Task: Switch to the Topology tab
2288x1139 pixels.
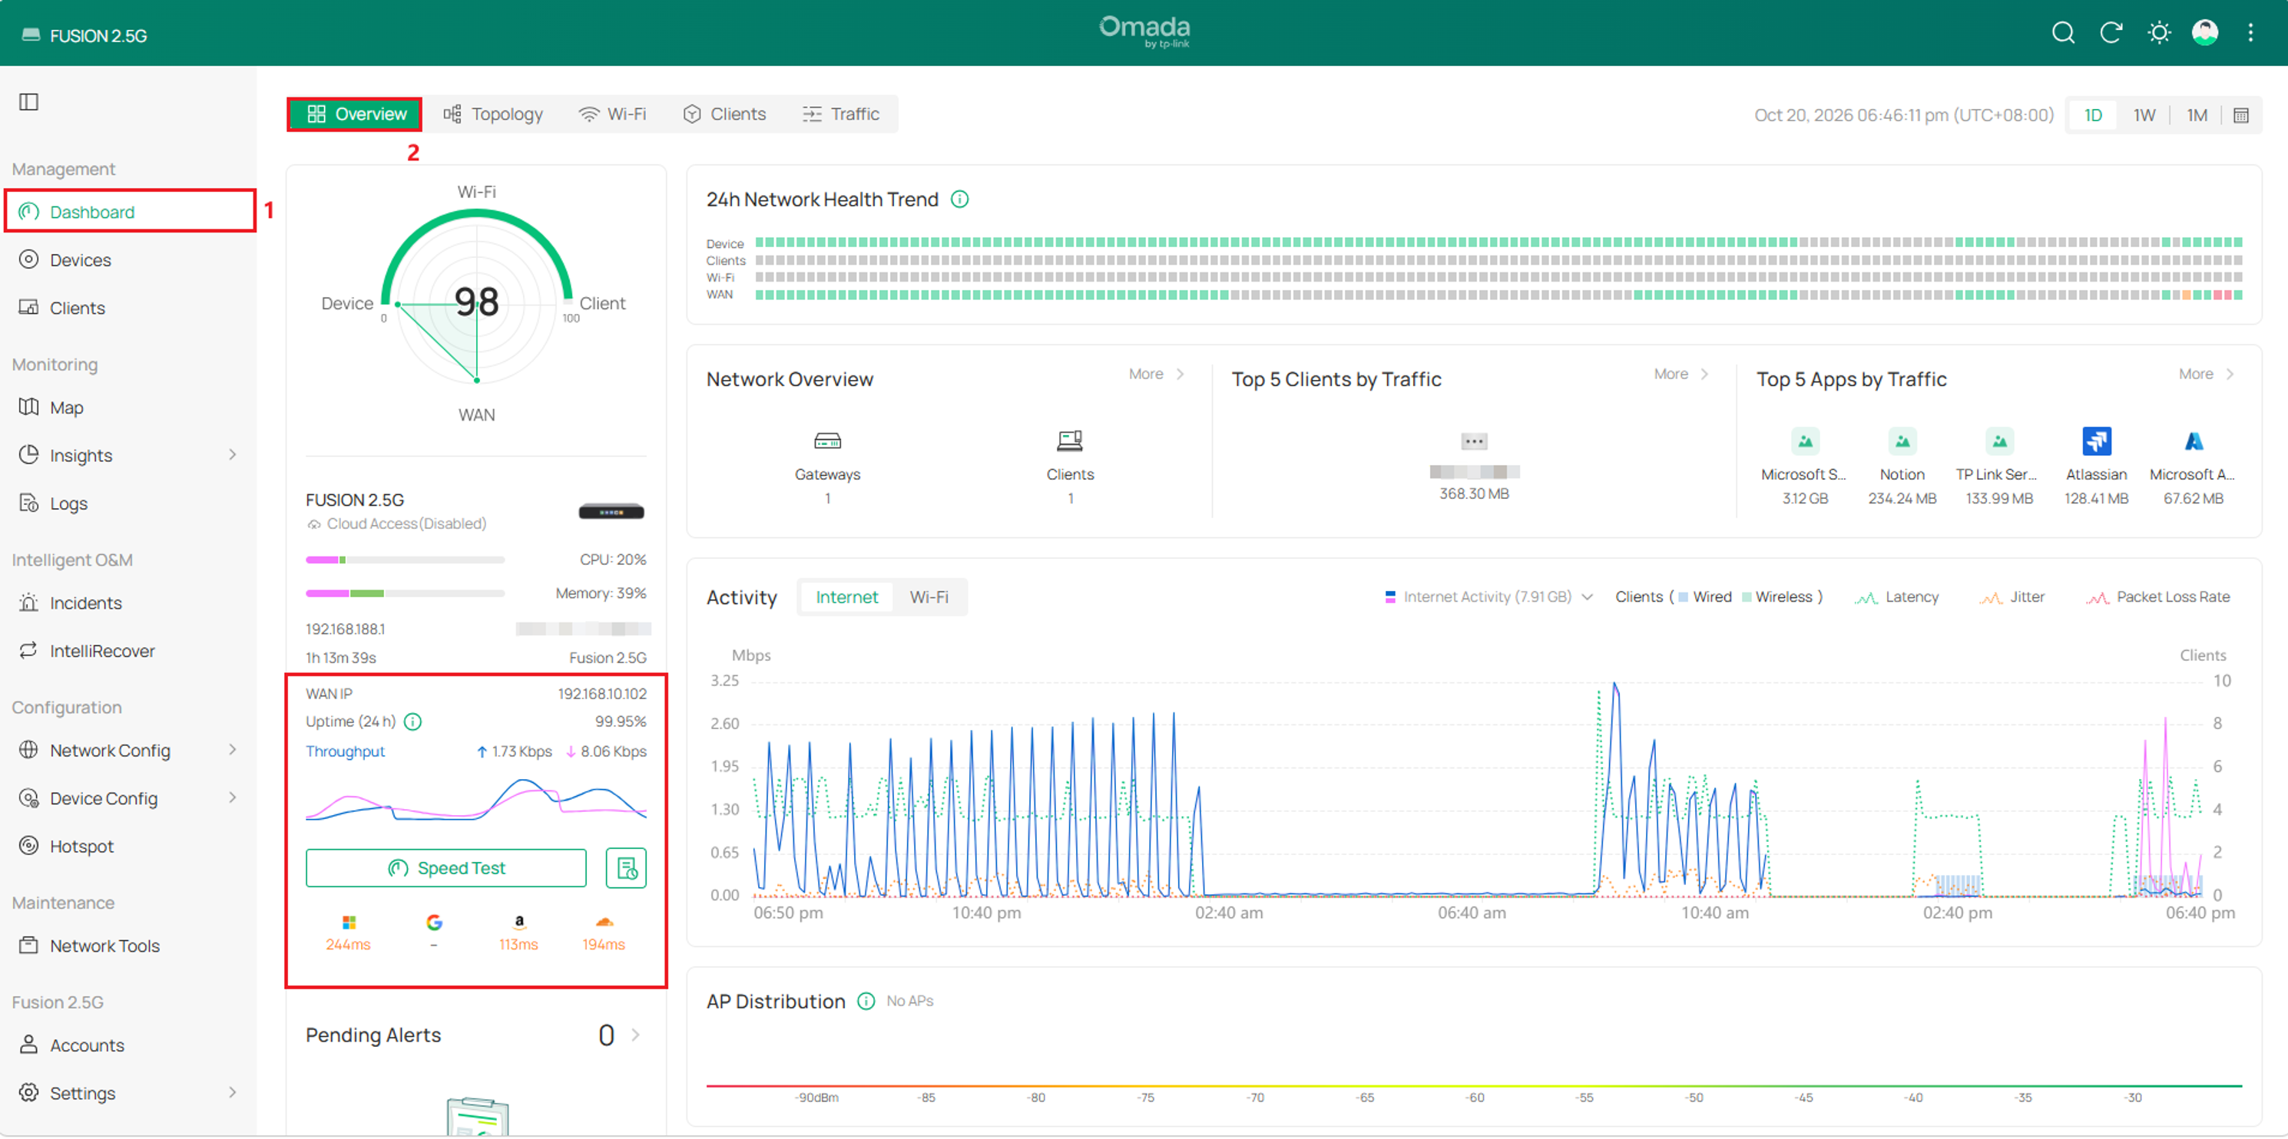Action: tap(493, 114)
